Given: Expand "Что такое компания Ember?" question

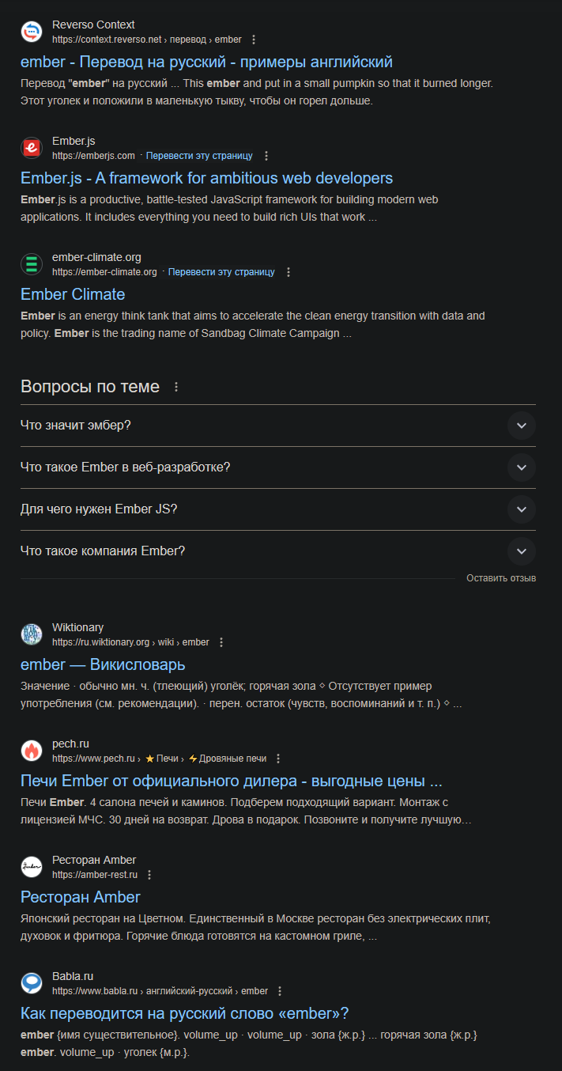Looking at the screenshot, I should (521, 551).
